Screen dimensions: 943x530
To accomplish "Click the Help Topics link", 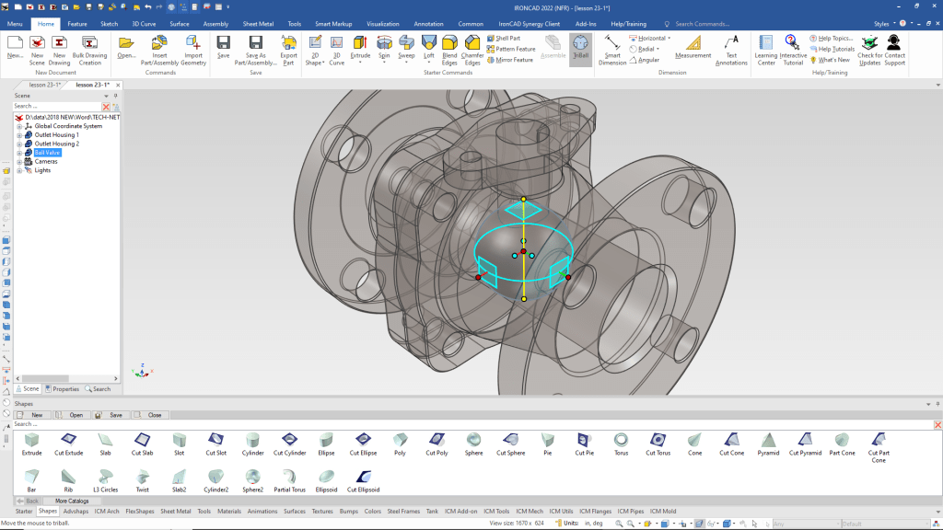I will 835,38.
